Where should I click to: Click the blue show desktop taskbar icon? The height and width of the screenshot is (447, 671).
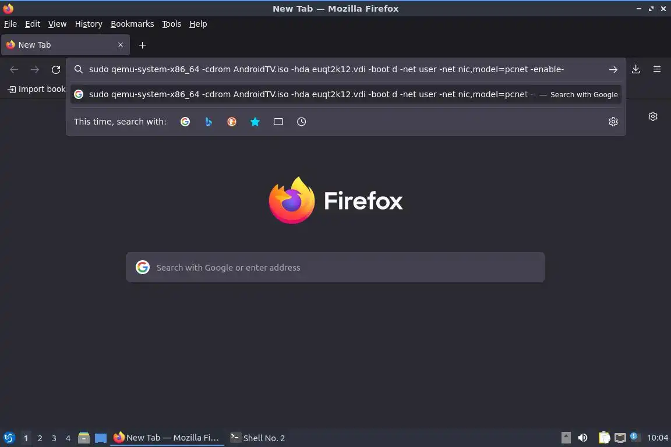click(101, 438)
